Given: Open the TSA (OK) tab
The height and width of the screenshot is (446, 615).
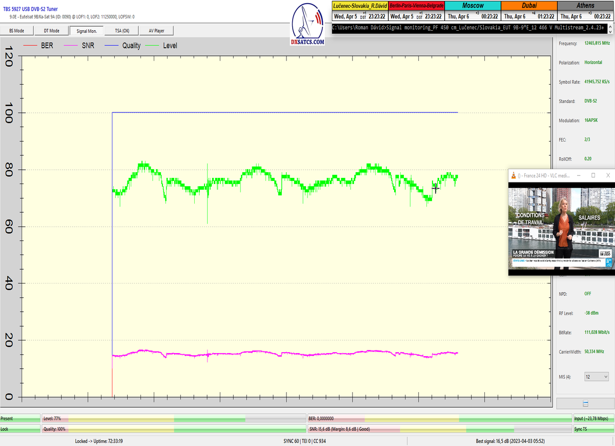Looking at the screenshot, I should coord(121,31).
